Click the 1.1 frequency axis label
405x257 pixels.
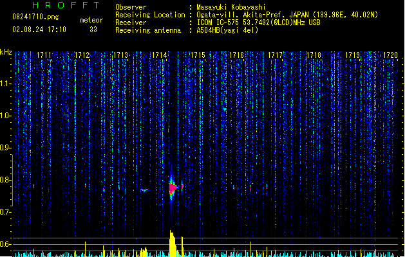click(x=5, y=84)
